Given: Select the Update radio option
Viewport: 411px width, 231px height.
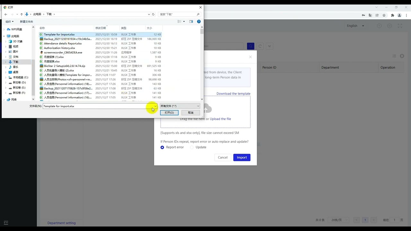Looking at the screenshot, I should tap(192, 147).
